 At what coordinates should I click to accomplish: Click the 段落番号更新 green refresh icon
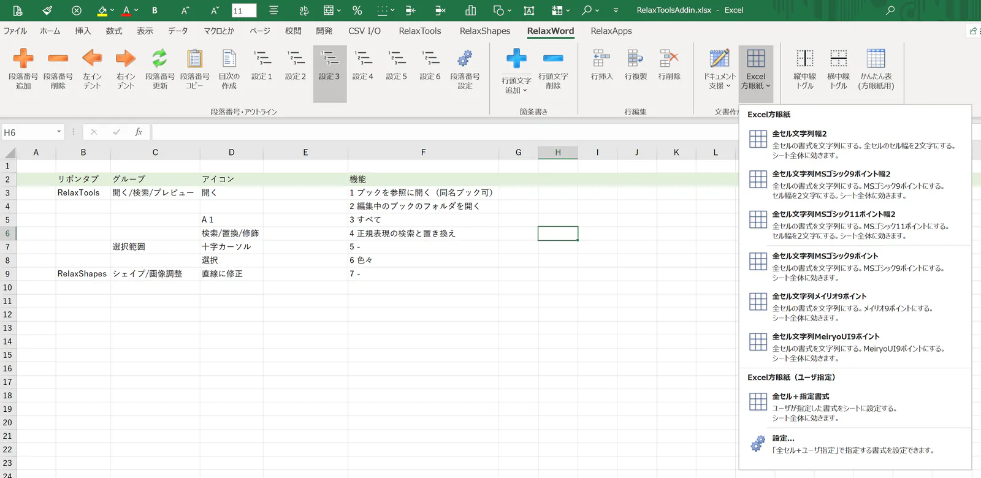pos(160,58)
